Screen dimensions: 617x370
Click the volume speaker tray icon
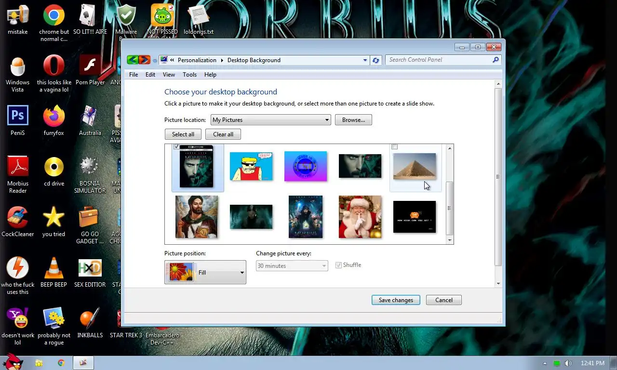568,363
